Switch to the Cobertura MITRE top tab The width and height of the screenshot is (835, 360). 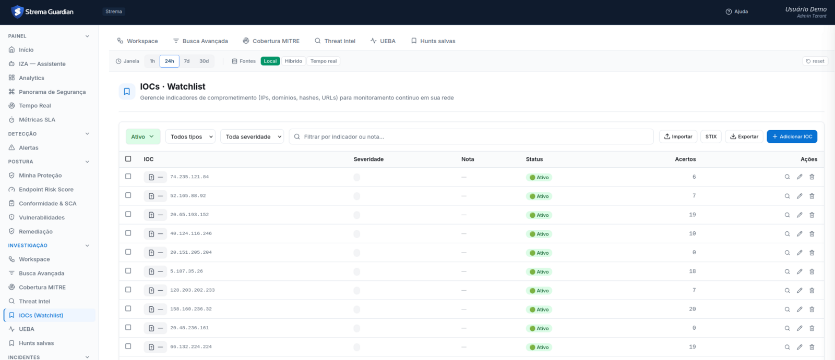(x=271, y=41)
